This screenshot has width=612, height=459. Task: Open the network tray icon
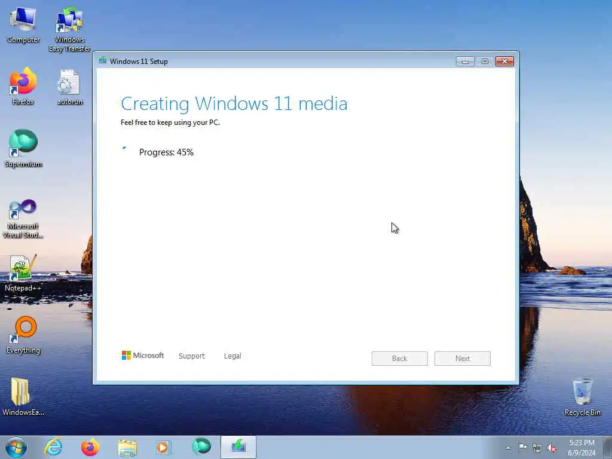point(537,448)
